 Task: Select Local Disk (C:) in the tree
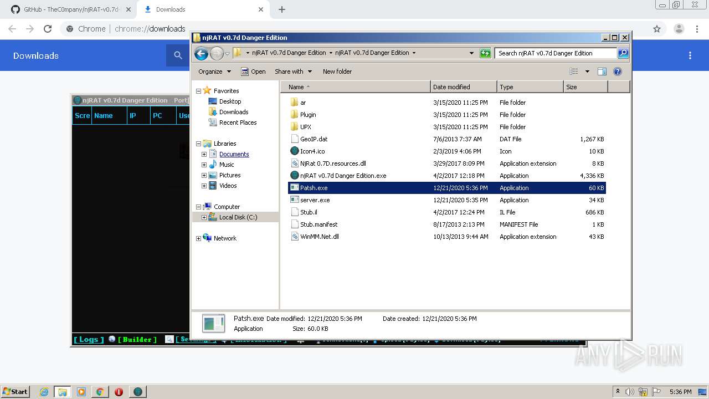238,217
